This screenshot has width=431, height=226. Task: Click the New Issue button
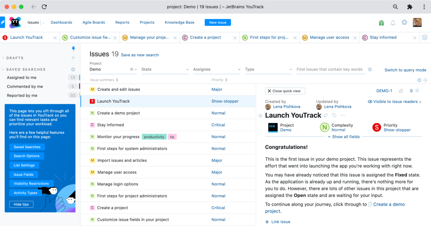(x=217, y=22)
